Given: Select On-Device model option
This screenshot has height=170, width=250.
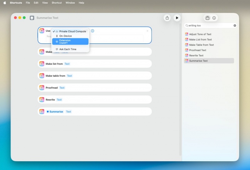Looking at the screenshot, I should tap(70, 36).
